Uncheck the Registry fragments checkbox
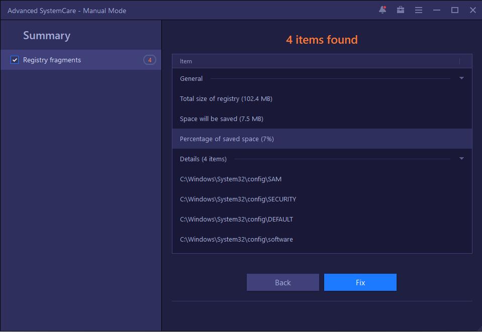The image size is (482, 332). 15,60
